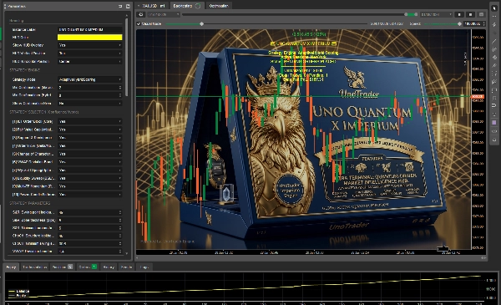Click the Speed slider handle
Screen dimensions: 501x305
pyautogui.click(x=459, y=23)
